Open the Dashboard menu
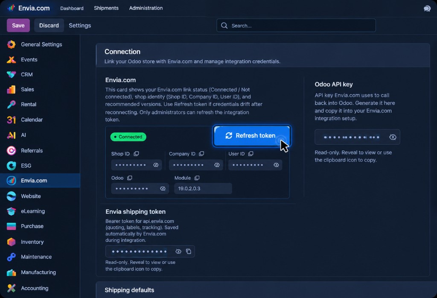 (72, 9)
